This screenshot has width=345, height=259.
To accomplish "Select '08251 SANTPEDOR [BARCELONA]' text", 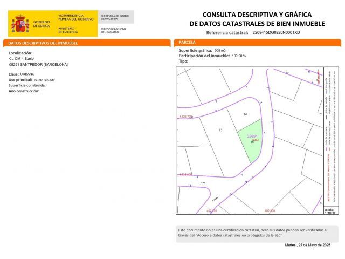I will pos(38,65).
